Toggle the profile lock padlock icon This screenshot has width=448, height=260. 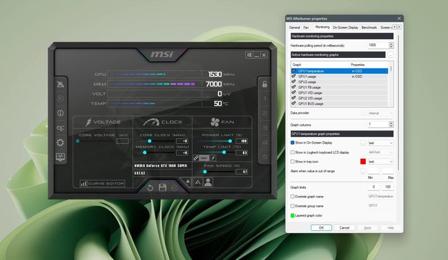click(264, 85)
